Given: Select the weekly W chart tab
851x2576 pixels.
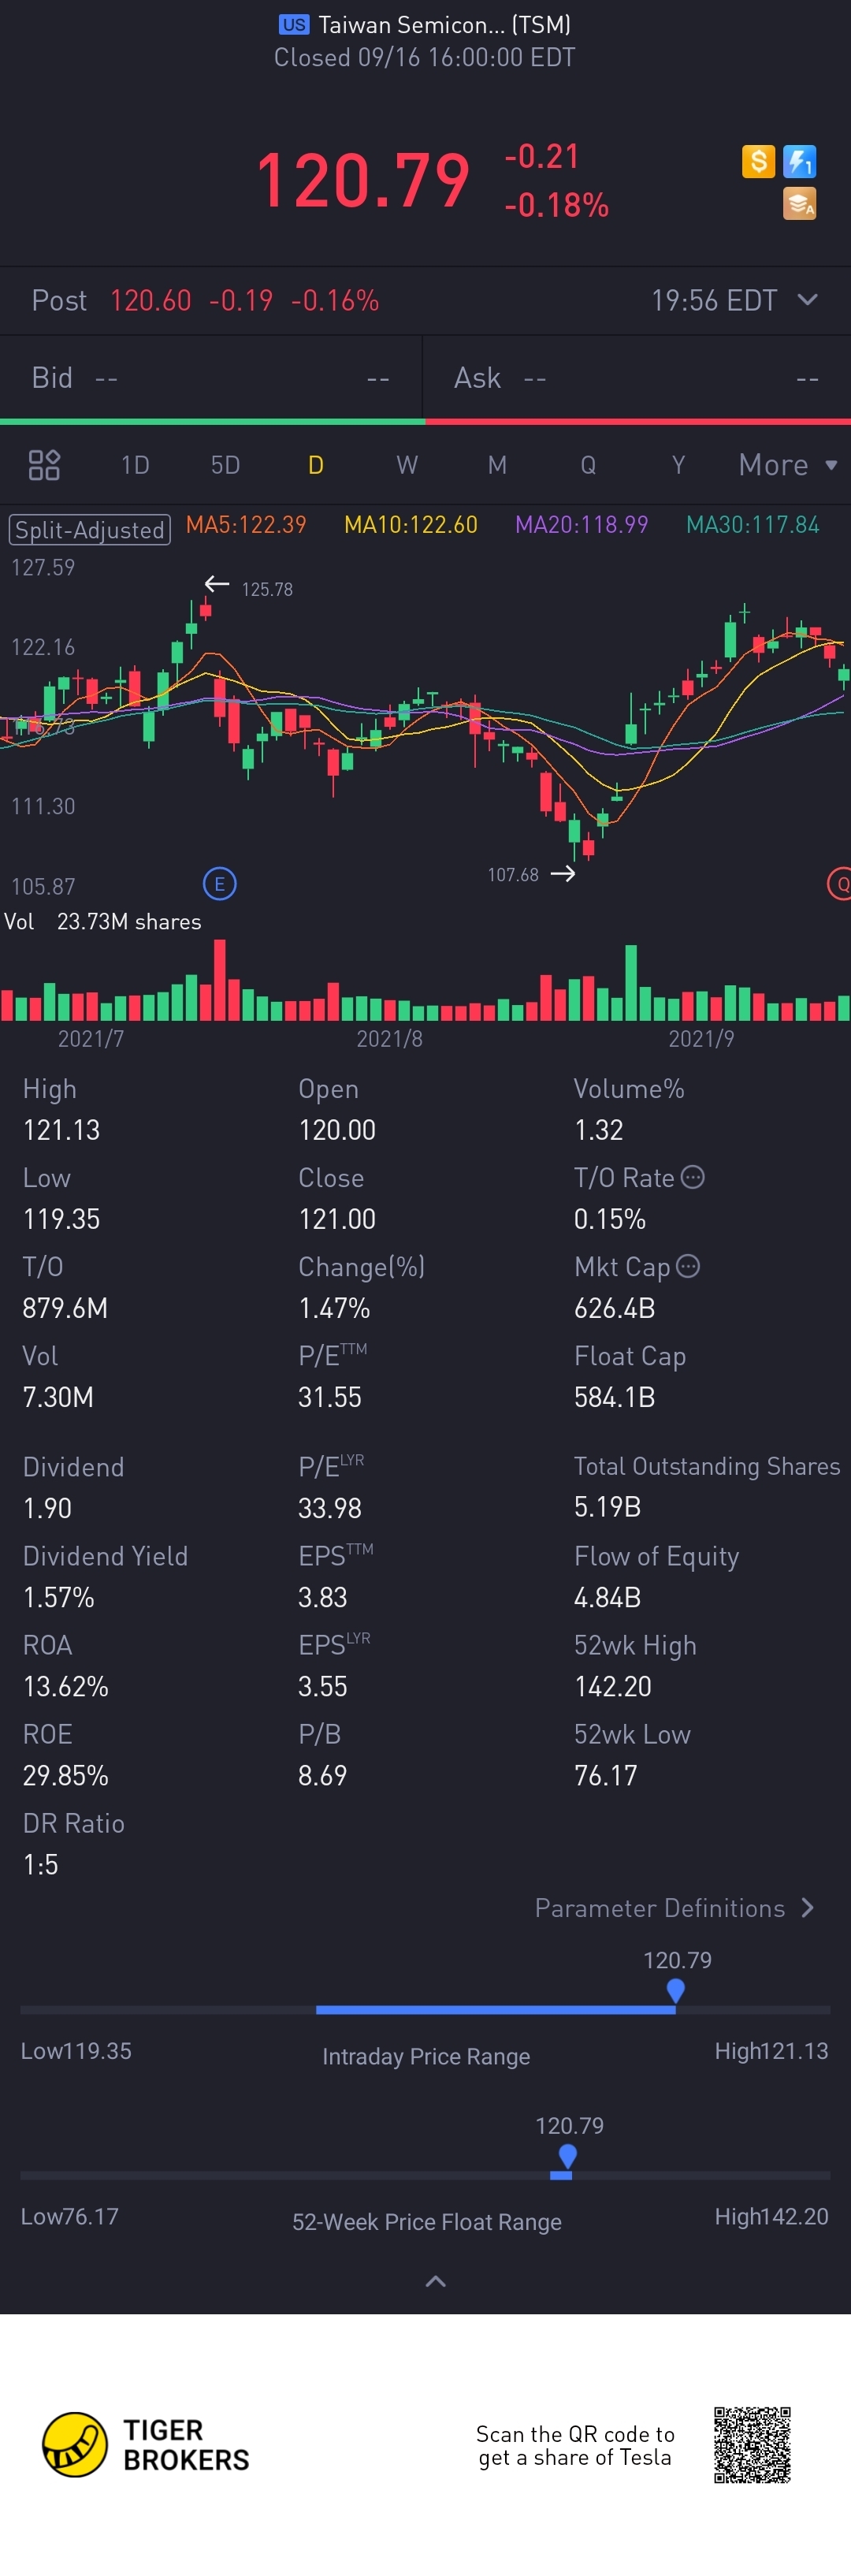Looking at the screenshot, I should pyautogui.click(x=406, y=465).
